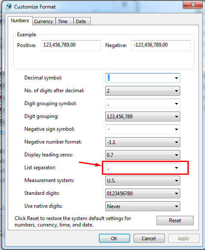
Task: Click the 'Digit grouping symbol:' label
Action: (51, 103)
